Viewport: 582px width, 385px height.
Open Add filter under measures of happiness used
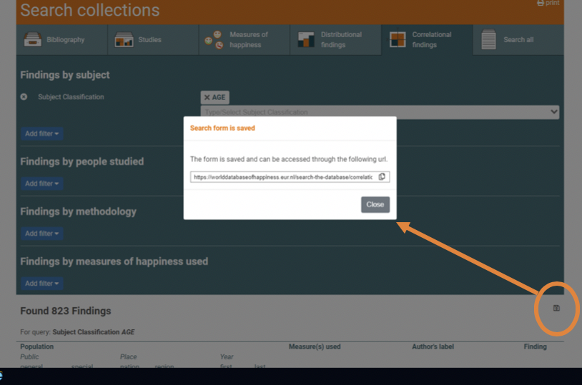[43, 284]
